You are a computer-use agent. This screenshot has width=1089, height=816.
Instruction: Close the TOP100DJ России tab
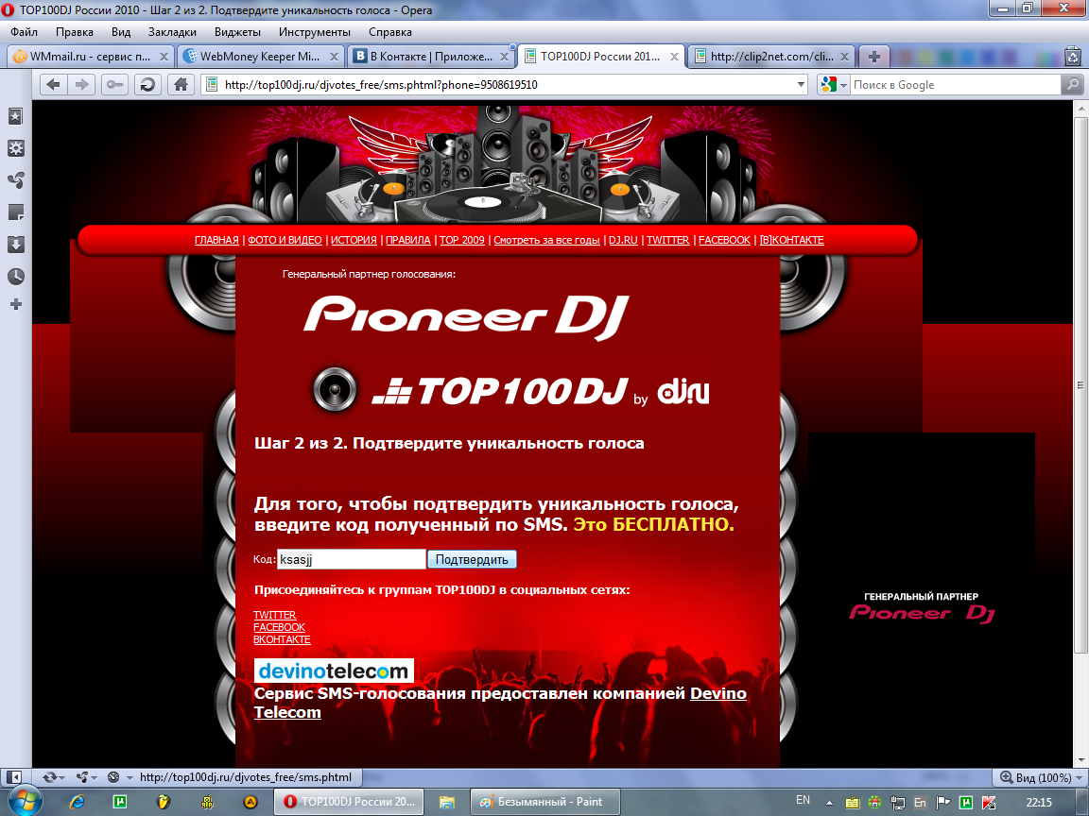674,57
